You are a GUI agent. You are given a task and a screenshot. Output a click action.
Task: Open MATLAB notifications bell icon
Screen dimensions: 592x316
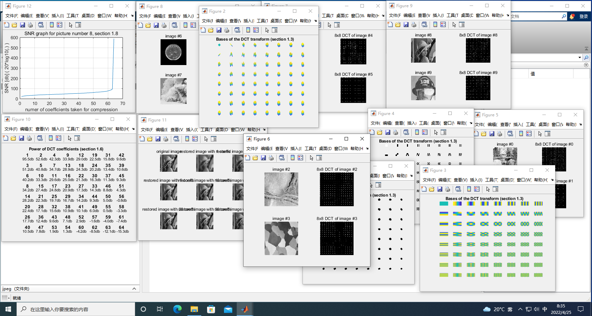(572, 16)
